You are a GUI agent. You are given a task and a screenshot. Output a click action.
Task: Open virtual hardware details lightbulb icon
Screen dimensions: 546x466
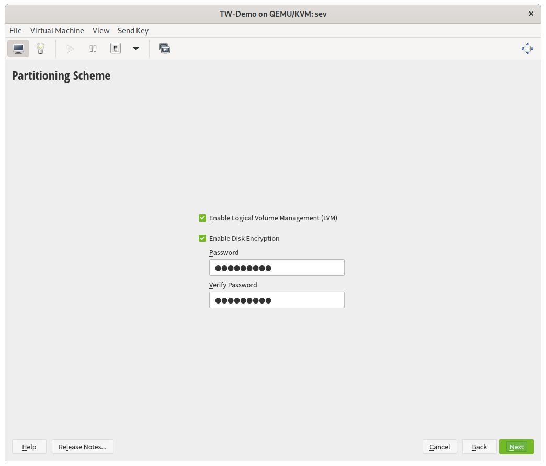coord(40,49)
